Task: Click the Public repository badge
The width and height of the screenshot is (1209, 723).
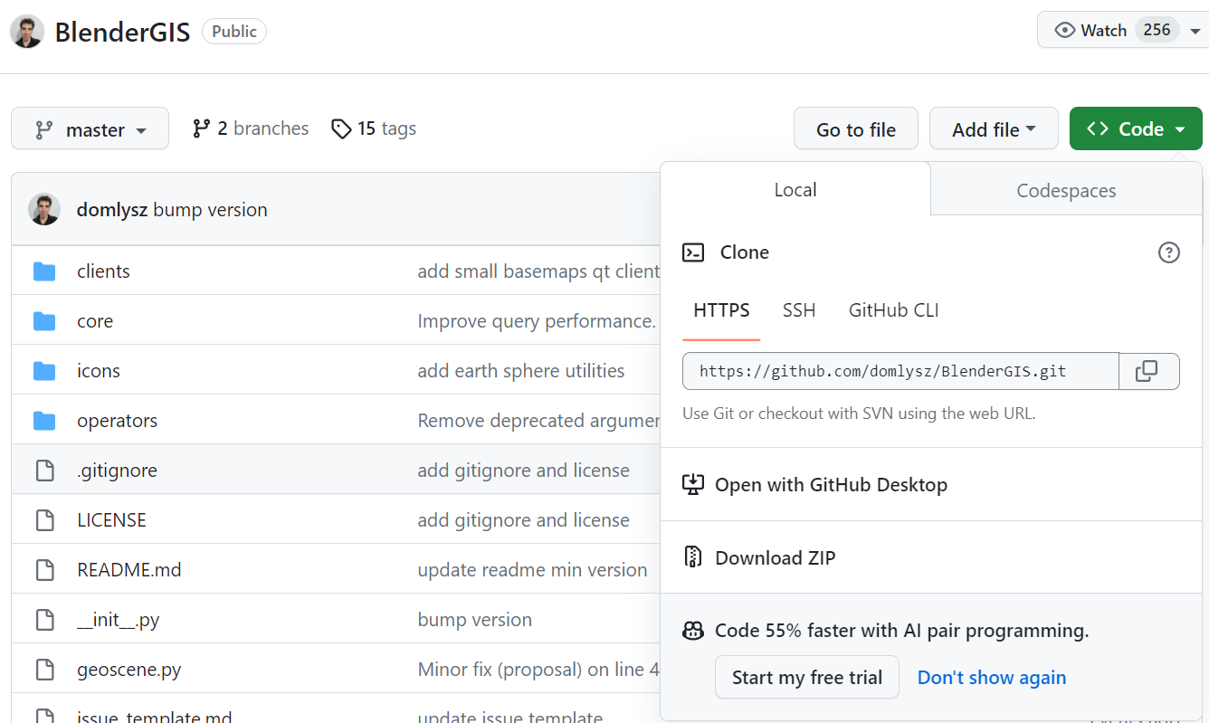Action: [234, 32]
